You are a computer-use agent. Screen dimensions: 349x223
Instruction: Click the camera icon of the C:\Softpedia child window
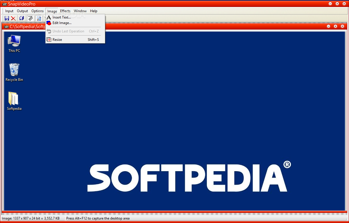[6, 27]
